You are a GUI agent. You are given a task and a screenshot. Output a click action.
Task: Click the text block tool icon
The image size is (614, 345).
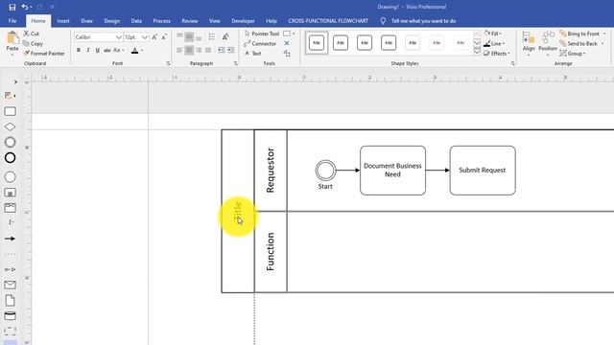[287, 54]
